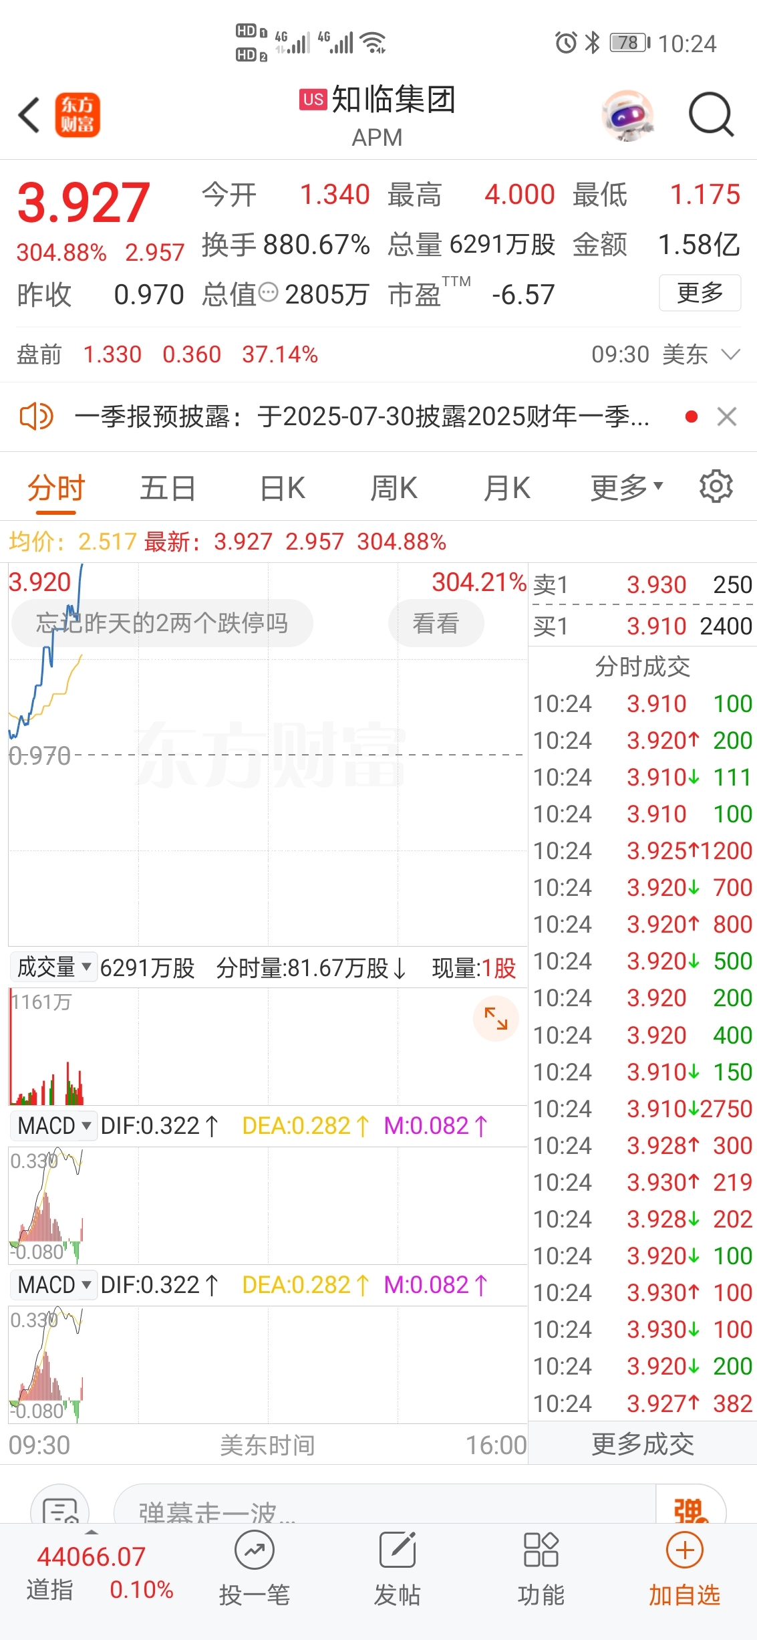Tap the alarm clock status icon
This screenshot has height=1640, width=757.
(x=566, y=43)
